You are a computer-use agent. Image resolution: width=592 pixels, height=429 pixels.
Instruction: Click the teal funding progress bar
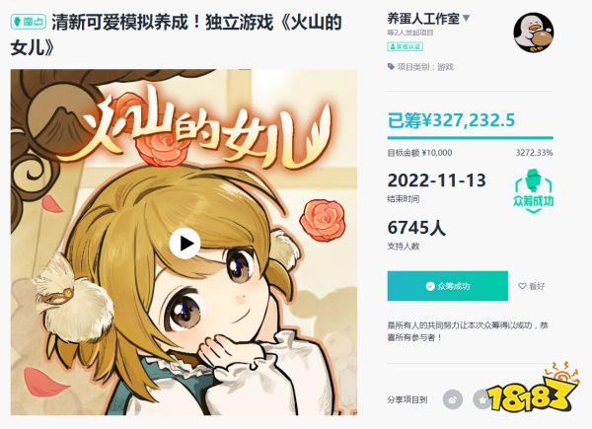tap(470, 138)
